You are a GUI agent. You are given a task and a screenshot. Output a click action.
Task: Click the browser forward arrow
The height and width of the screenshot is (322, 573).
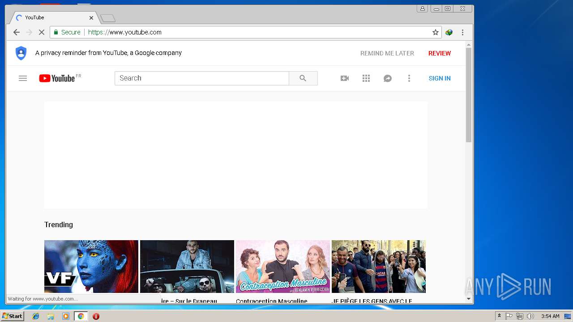point(29,32)
